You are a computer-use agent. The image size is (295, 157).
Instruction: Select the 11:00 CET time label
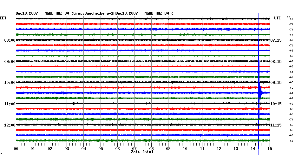tap(10, 104)
